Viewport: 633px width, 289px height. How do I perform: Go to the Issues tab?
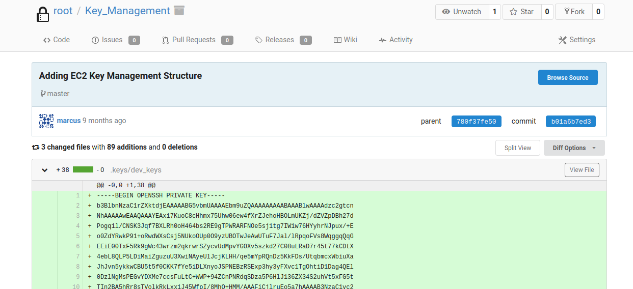107,40
